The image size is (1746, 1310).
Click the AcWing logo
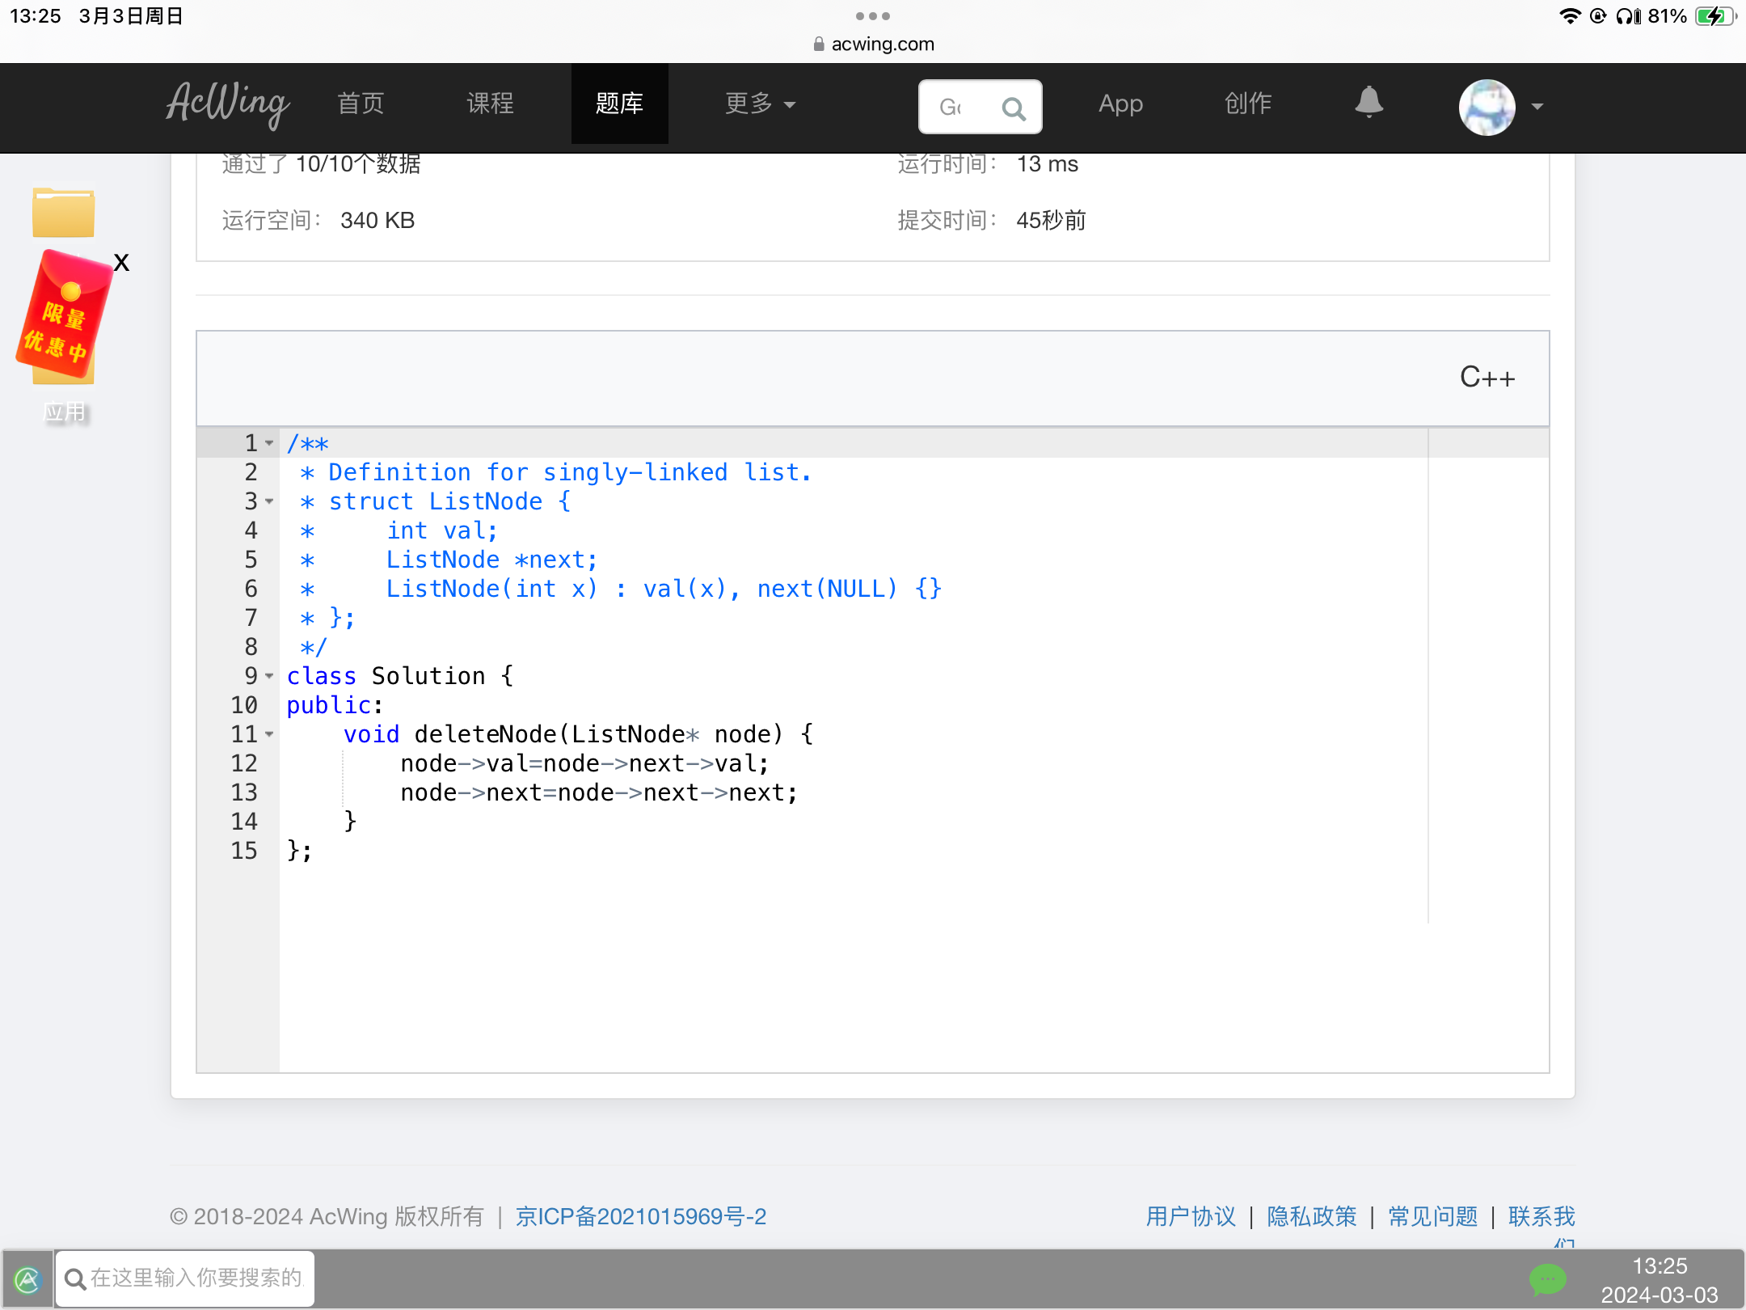pyautogui.click(x=227, y=104)
